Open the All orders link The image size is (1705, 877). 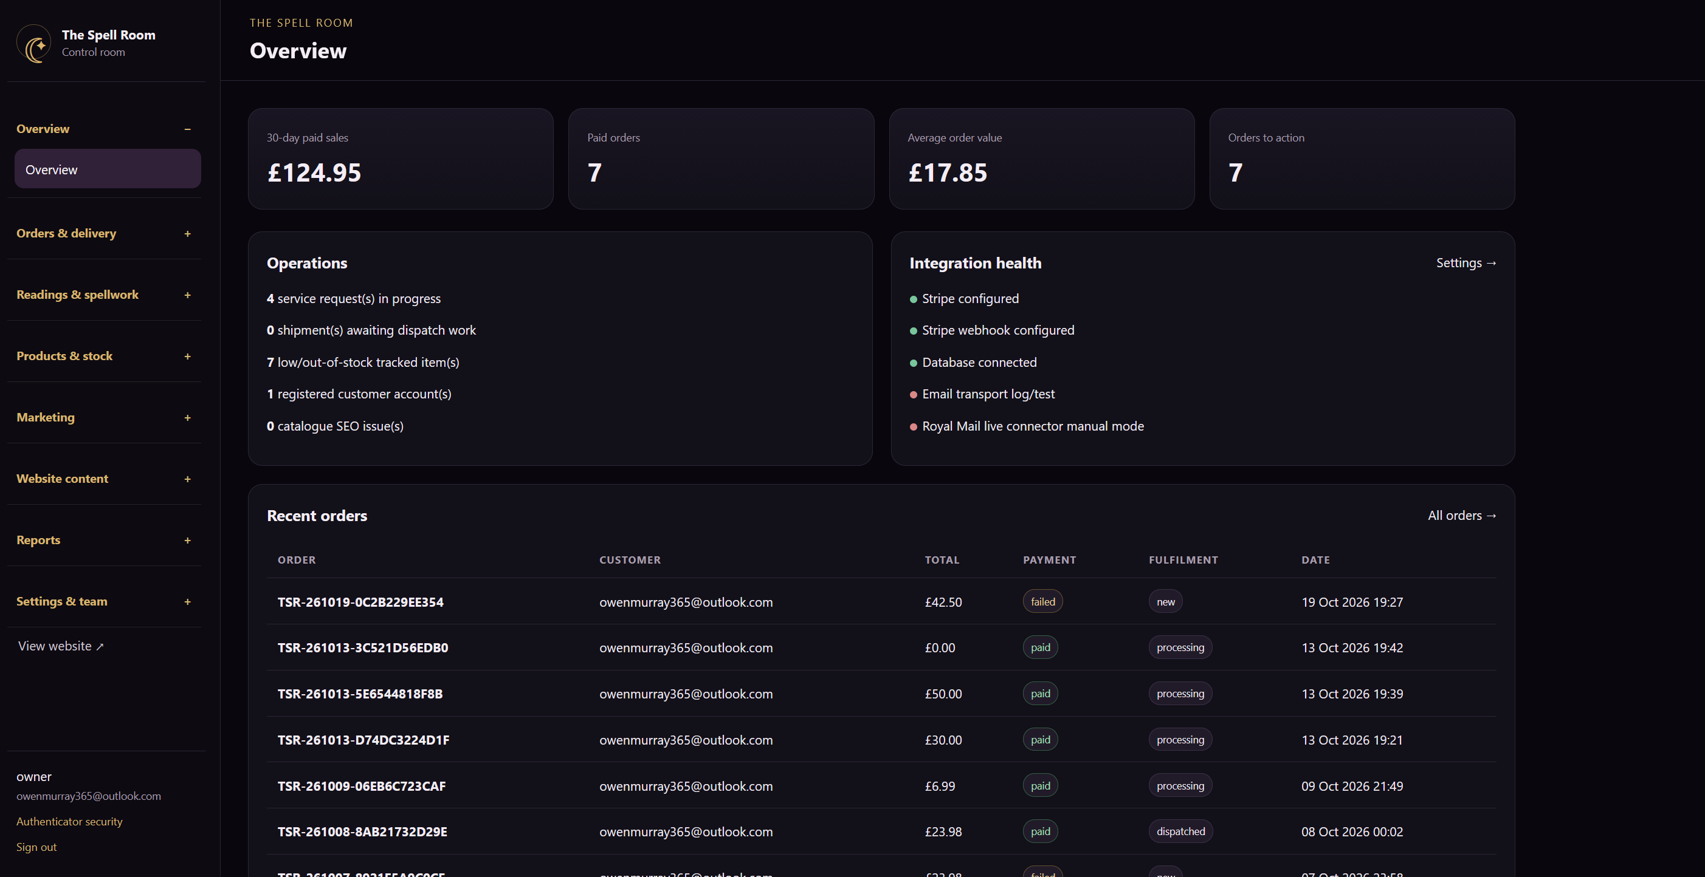1461,515
